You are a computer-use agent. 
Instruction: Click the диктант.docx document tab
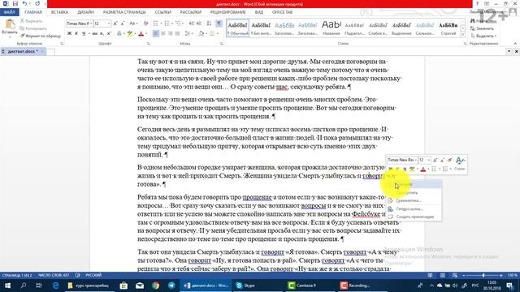tap(23, 52)
